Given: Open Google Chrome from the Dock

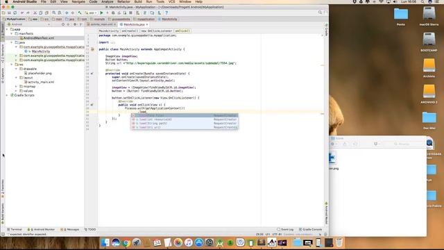Looking at the screenshot, I should pyautogui.click(x=126, y=242).
